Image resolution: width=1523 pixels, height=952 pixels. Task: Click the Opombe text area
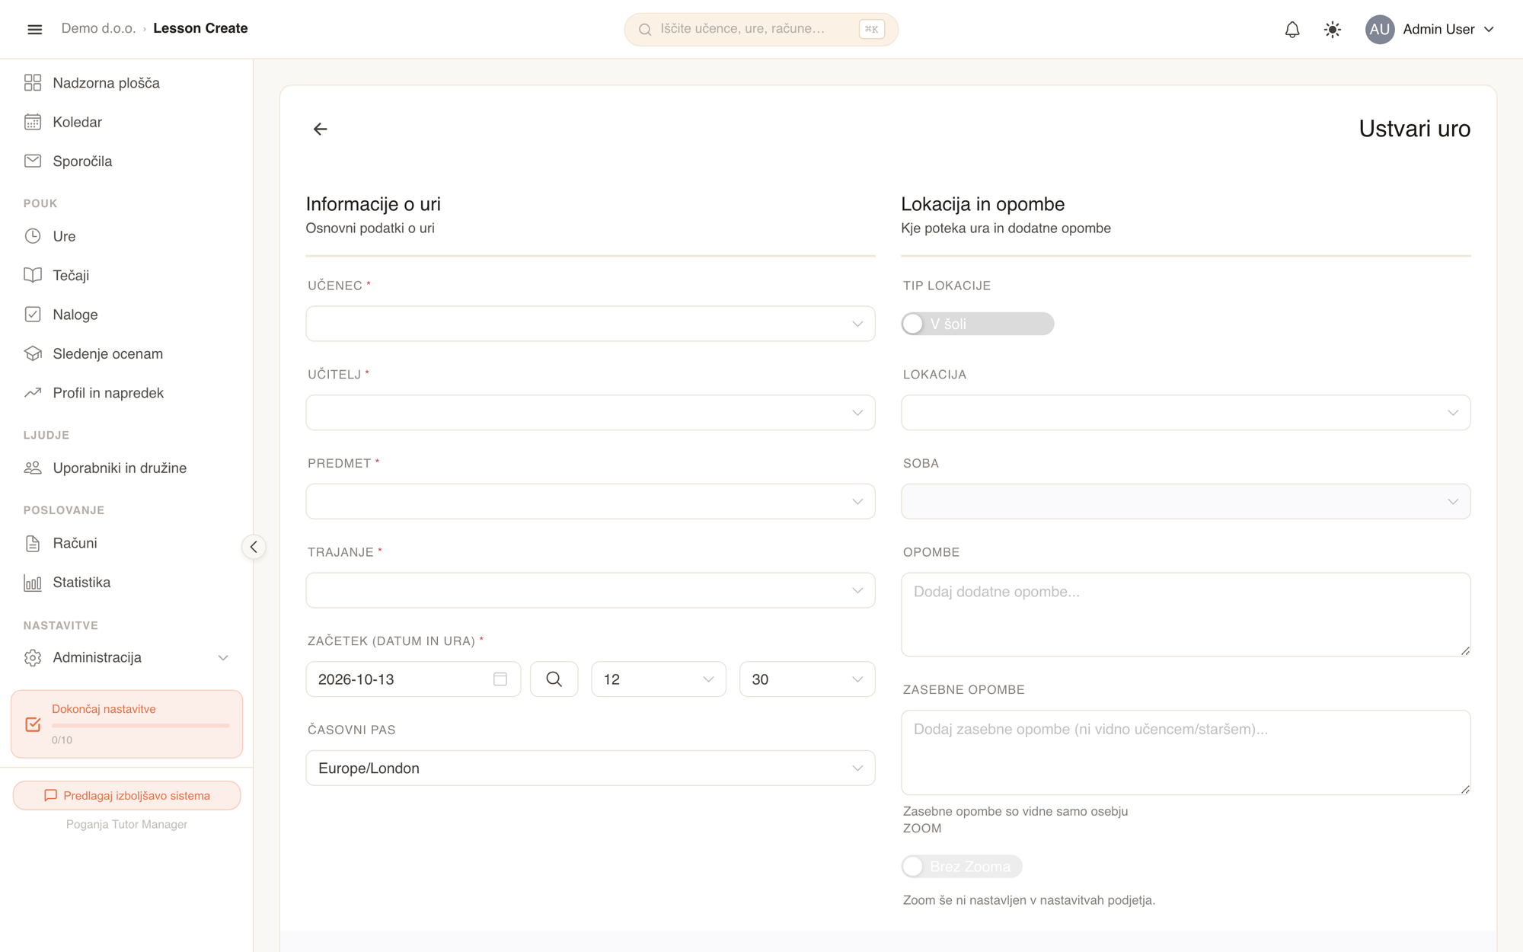coord(1186,615)
